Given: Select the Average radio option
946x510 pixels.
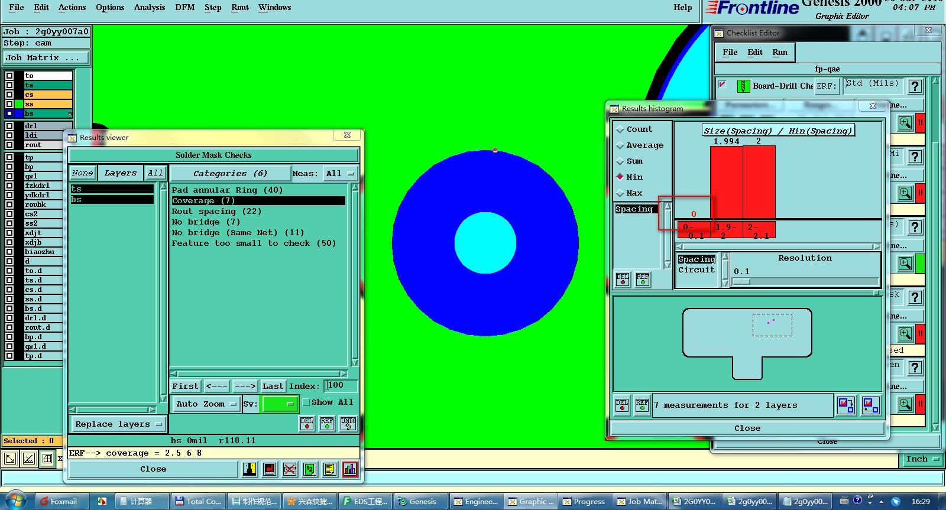Looking at the screenshot, I should pyautogui.click(x=620, y=145).
